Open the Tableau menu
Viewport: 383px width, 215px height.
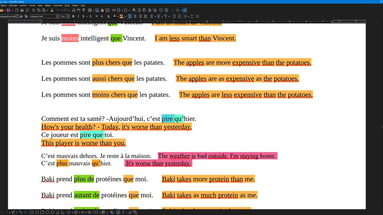tap(48, 5)
